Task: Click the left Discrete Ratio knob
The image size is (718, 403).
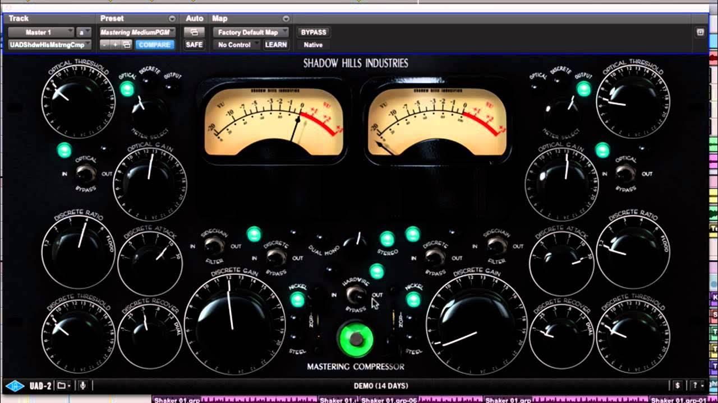Action: coord(78,252)
